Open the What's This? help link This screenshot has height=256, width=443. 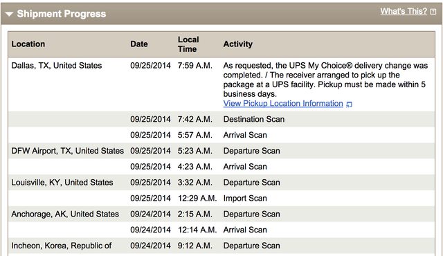pyautogui.click(x=404, y=11)
